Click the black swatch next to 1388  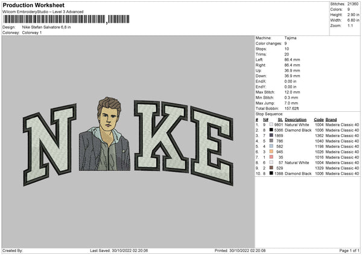pos(271,173)
